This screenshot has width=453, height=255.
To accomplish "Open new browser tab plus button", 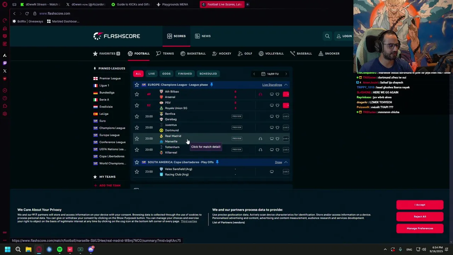I will pos(247,4).
